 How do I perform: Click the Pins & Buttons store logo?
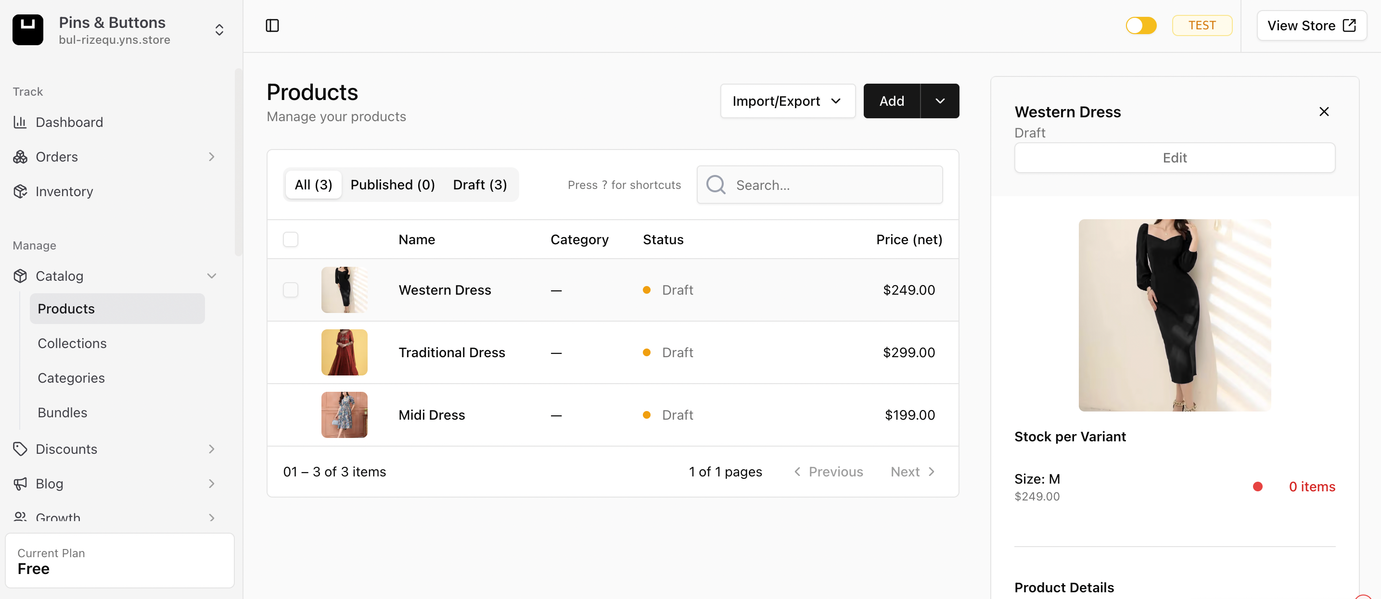pyautogui.click(x=28, y=30)
